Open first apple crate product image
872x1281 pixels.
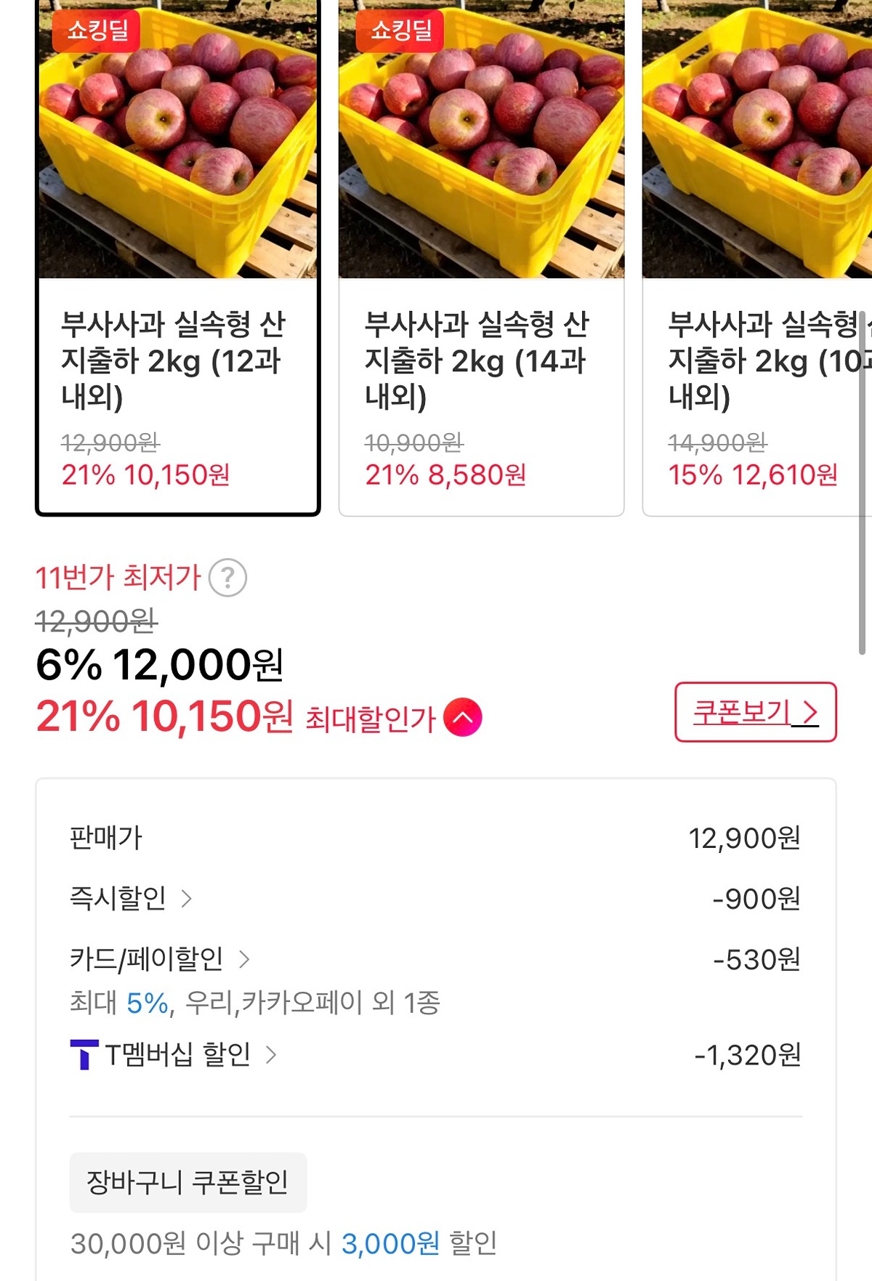[178, 139]
